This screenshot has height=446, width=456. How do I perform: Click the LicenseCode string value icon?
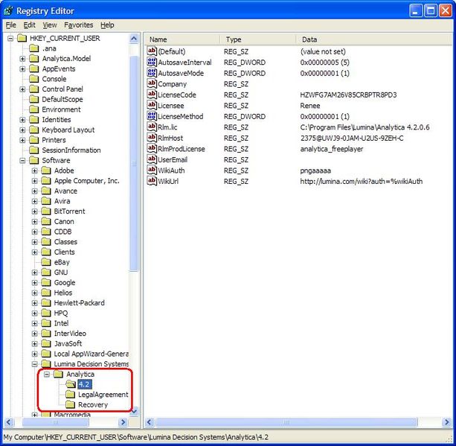click(x=152, y=95)
